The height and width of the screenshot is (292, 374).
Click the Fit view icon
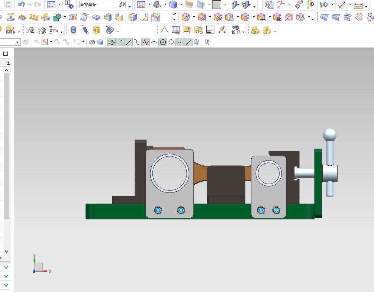pos(141,4)
